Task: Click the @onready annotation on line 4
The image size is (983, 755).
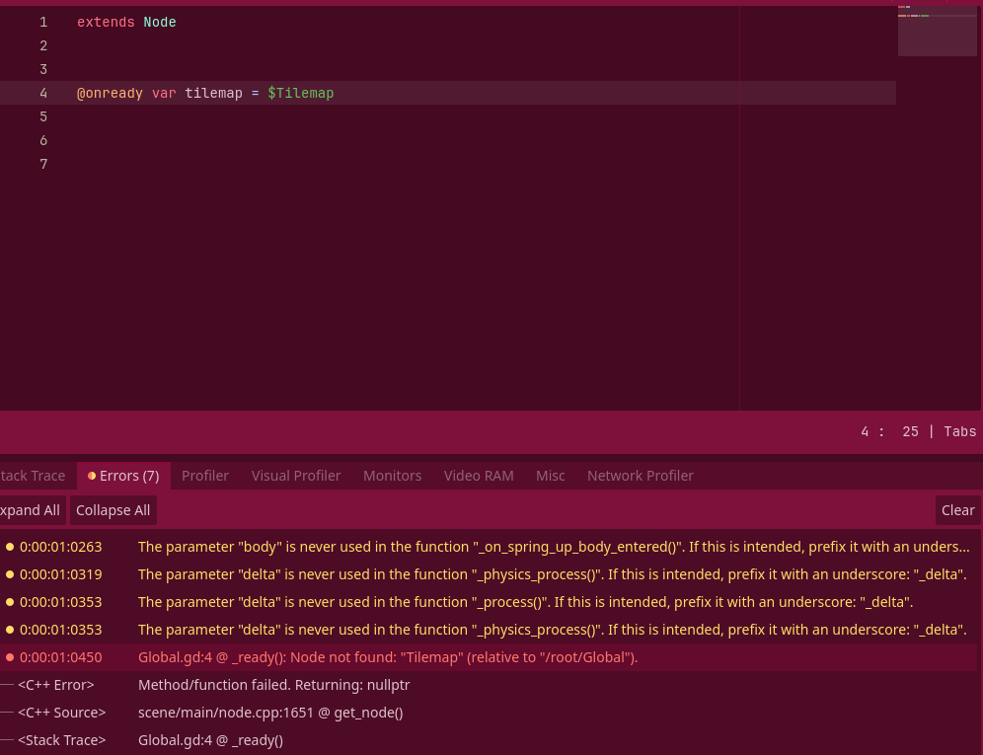Action: [x=110, y=93]
